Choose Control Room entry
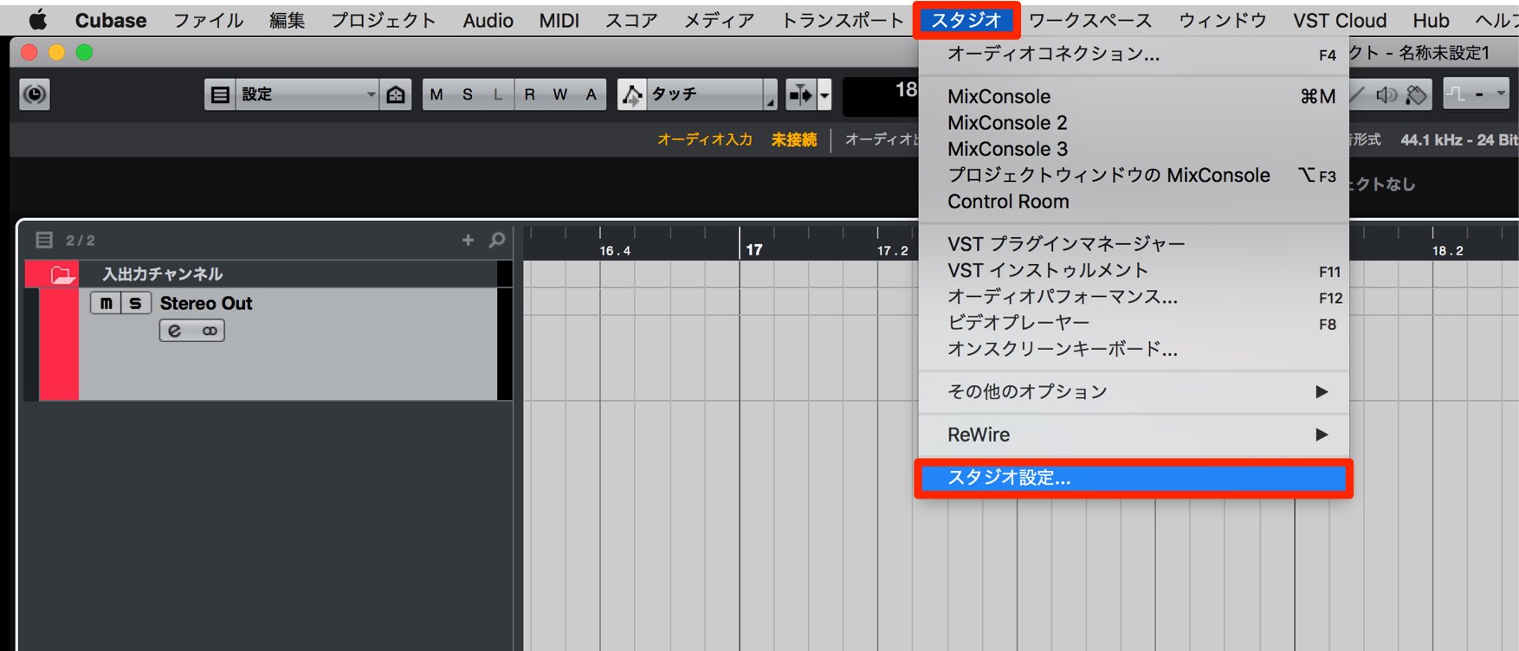1519x651 pixels. (x=1134, y=201)
